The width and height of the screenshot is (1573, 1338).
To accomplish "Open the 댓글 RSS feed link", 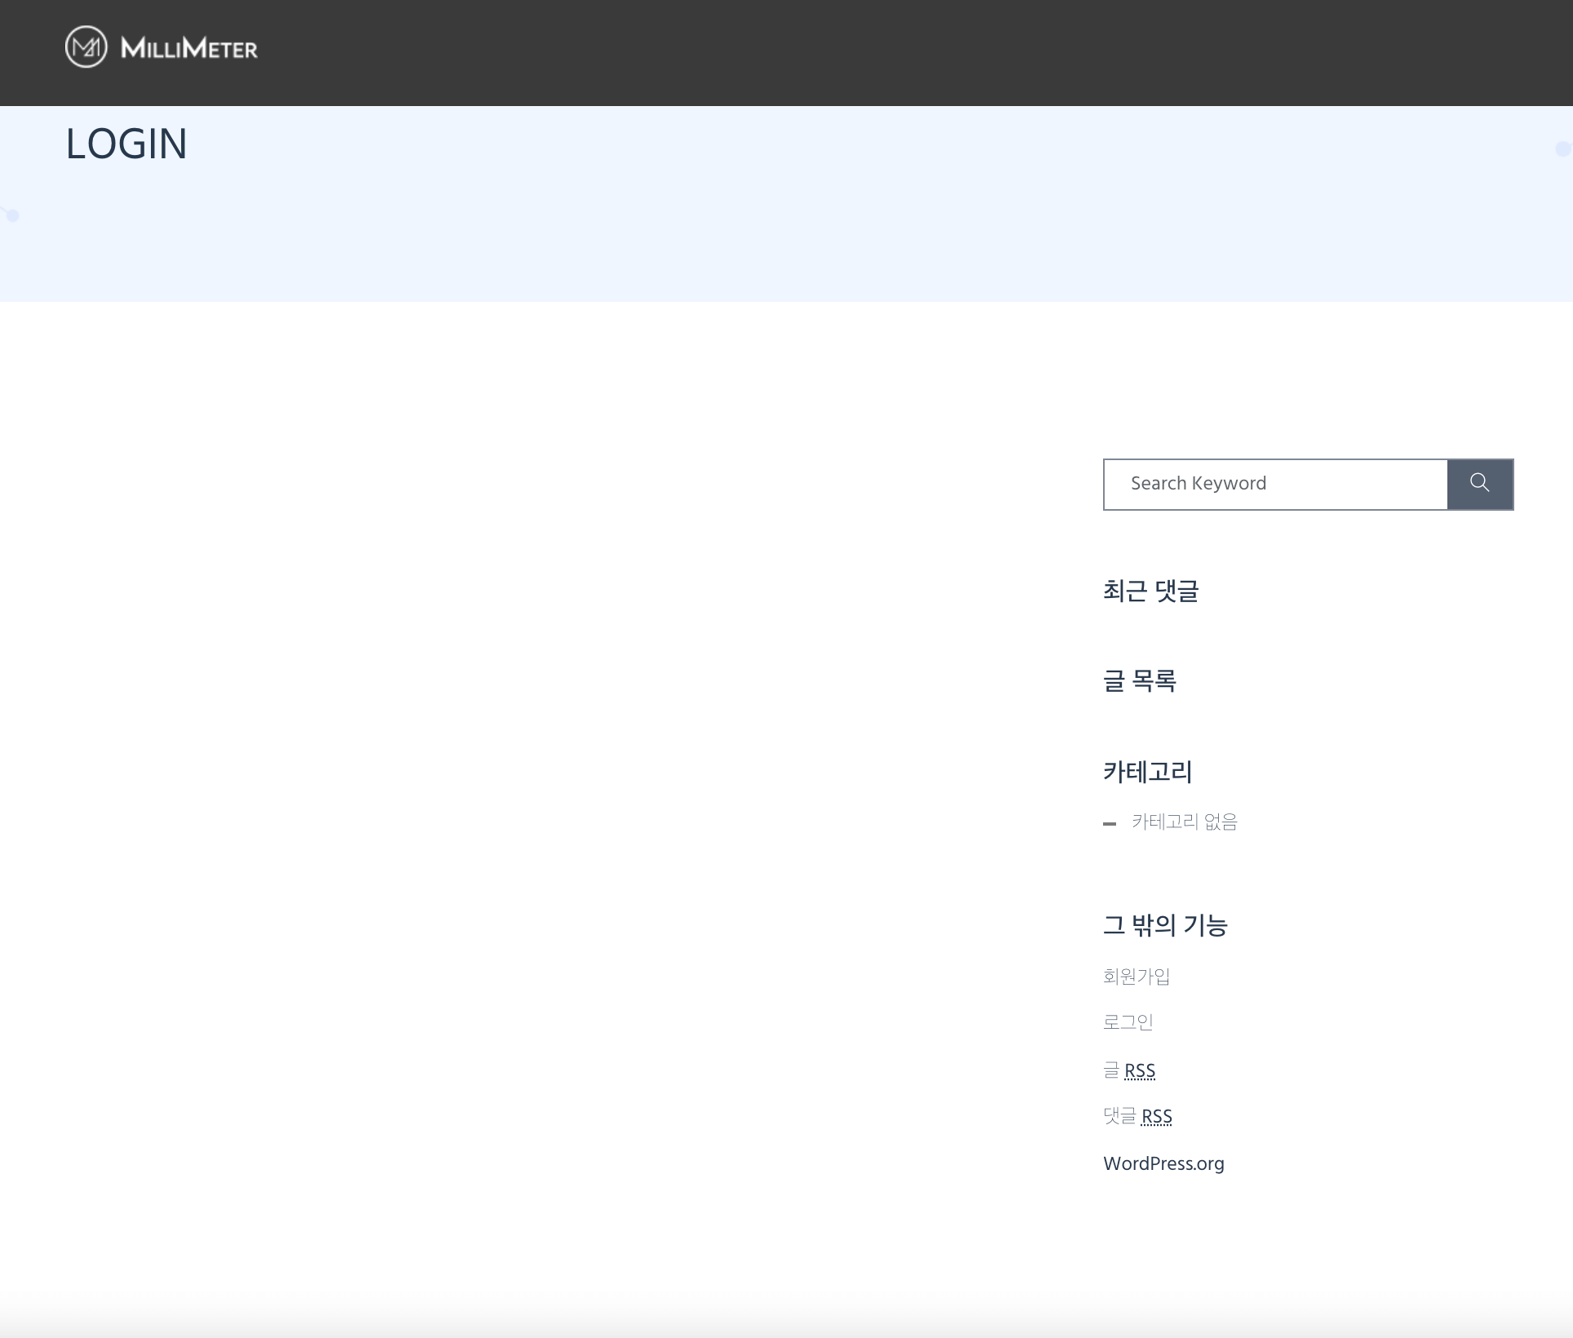I will pyautogui.click(x=1137, y=1115).
